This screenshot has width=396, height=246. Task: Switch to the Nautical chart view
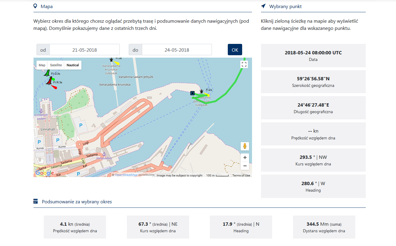click(73, 65)
